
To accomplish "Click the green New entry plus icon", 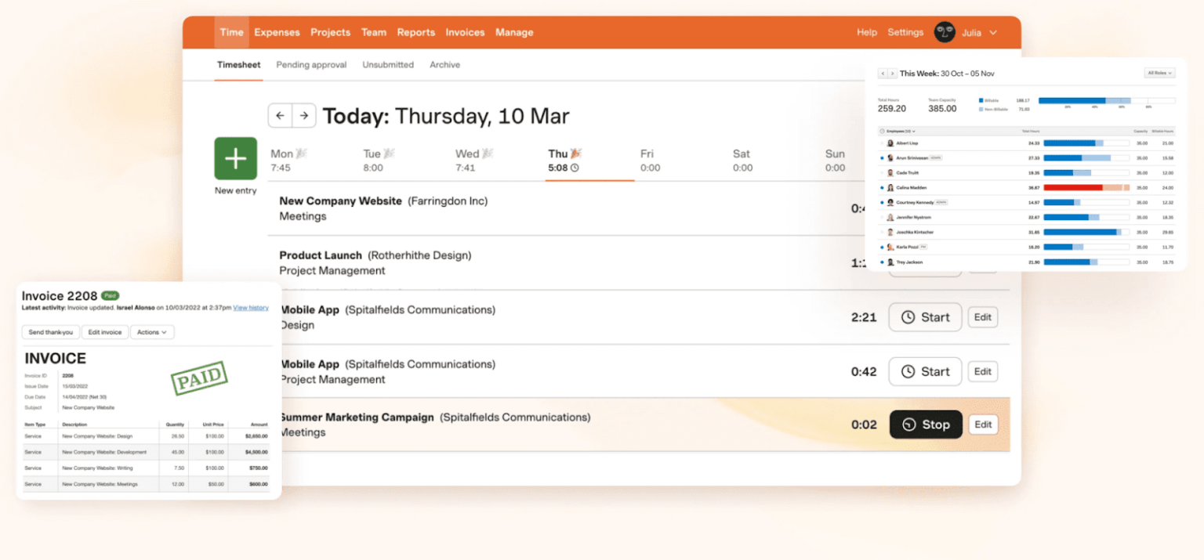I will point(235,158).
